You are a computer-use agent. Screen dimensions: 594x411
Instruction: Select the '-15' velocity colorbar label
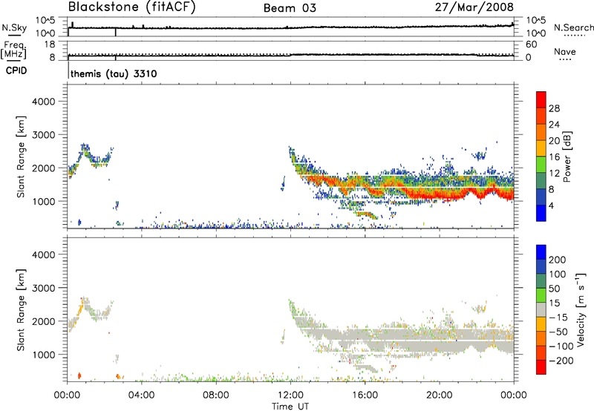click(x=558, y=317)
